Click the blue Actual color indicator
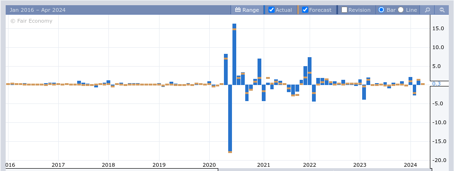Screen dimensions: 454x171 [264, 10]
